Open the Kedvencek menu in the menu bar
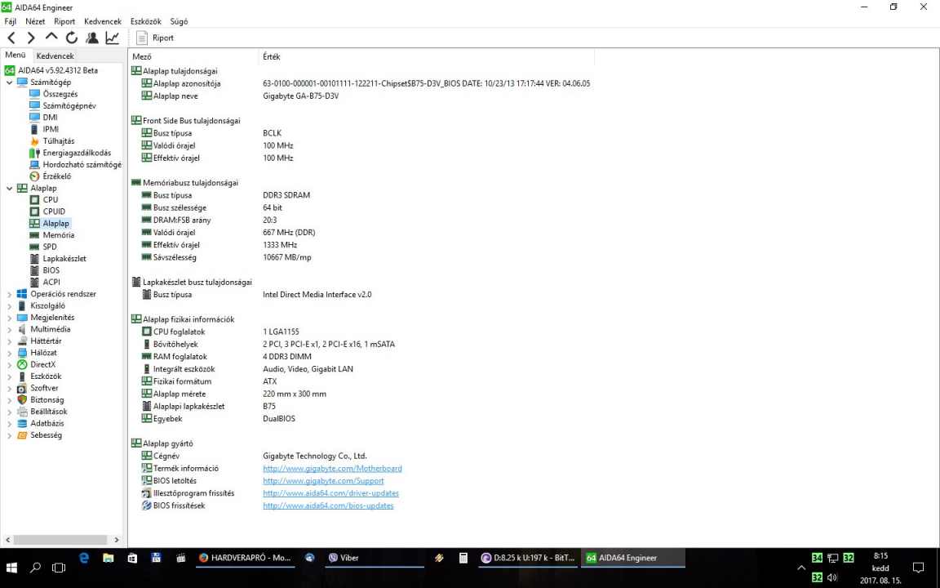The width and height of the screenshot is (940, 588). coord(103,21)
